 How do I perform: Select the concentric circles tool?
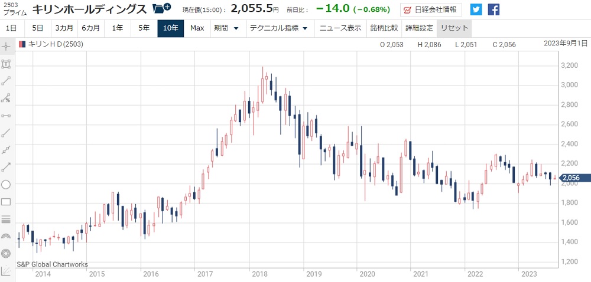pos(6,254)
